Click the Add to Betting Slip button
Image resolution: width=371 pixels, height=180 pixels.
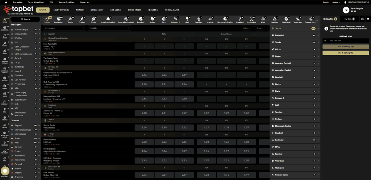[x=346, y=47]
